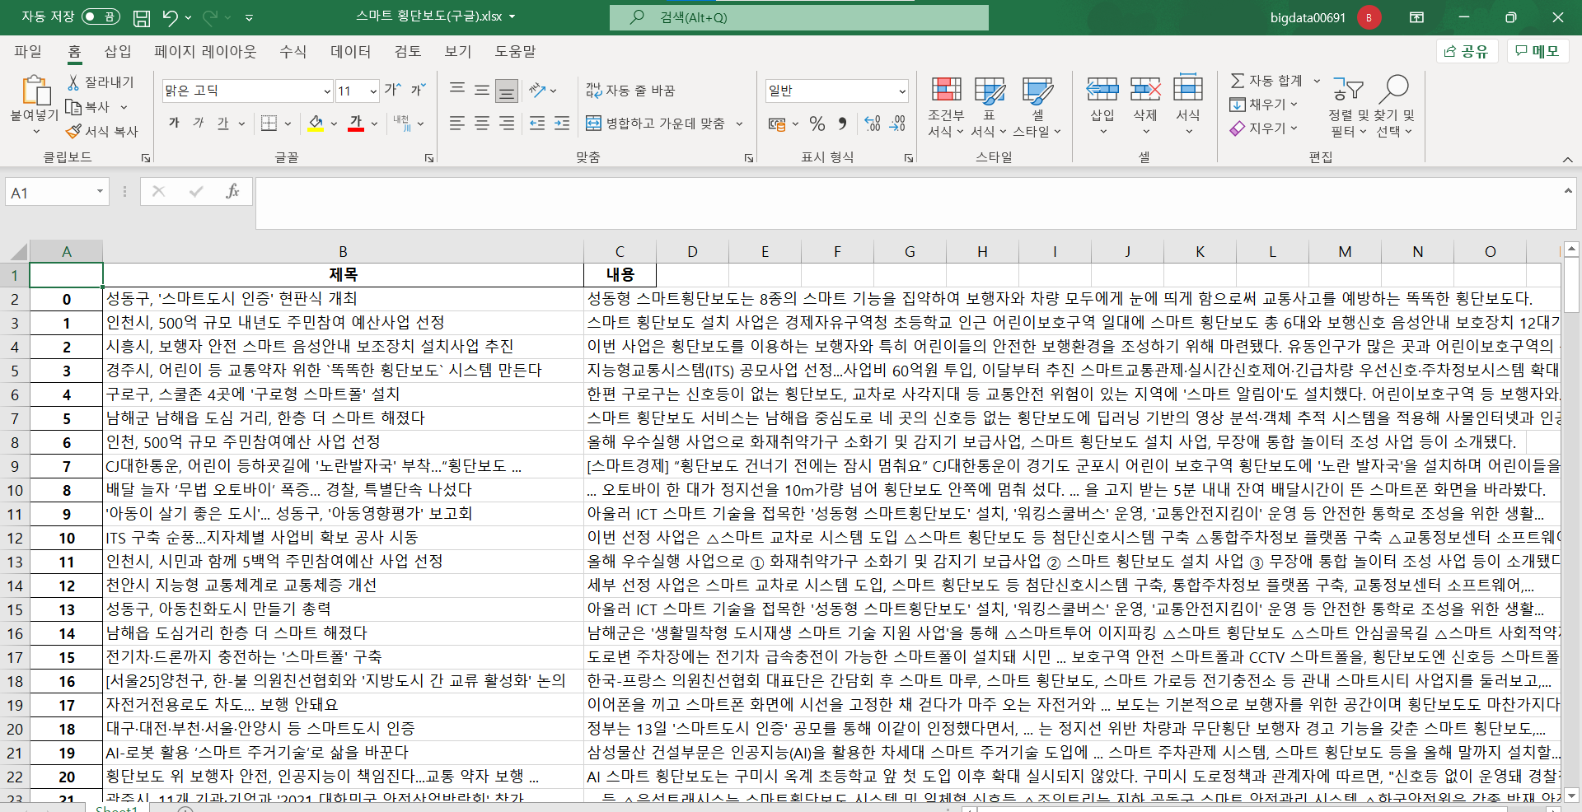Select column B header

[343, 251]
